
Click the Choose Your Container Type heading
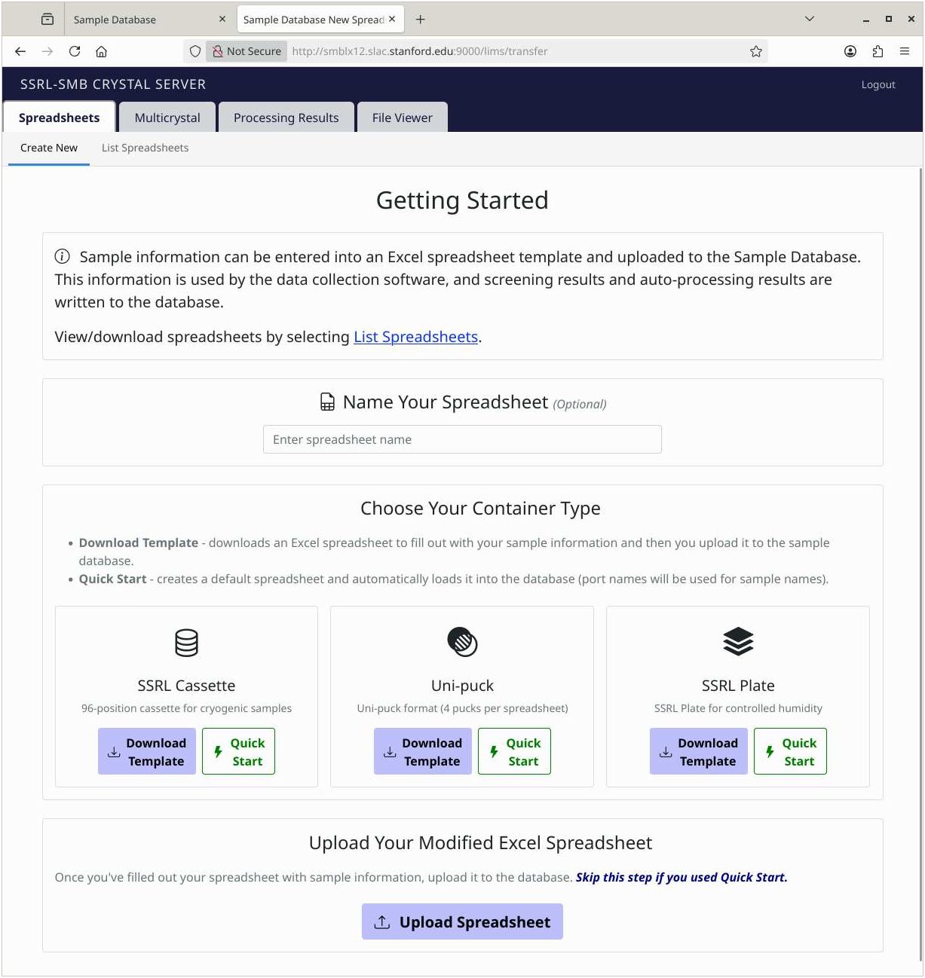(x=480, y=509)
